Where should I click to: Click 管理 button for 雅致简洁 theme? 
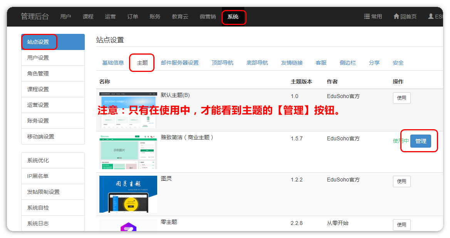tap(420, 141)
